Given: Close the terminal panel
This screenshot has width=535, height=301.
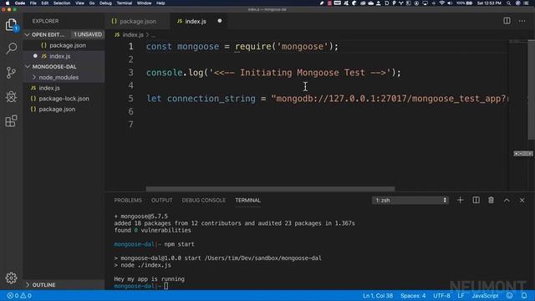Looking at the screenshot, I should (x=522, y=201).
